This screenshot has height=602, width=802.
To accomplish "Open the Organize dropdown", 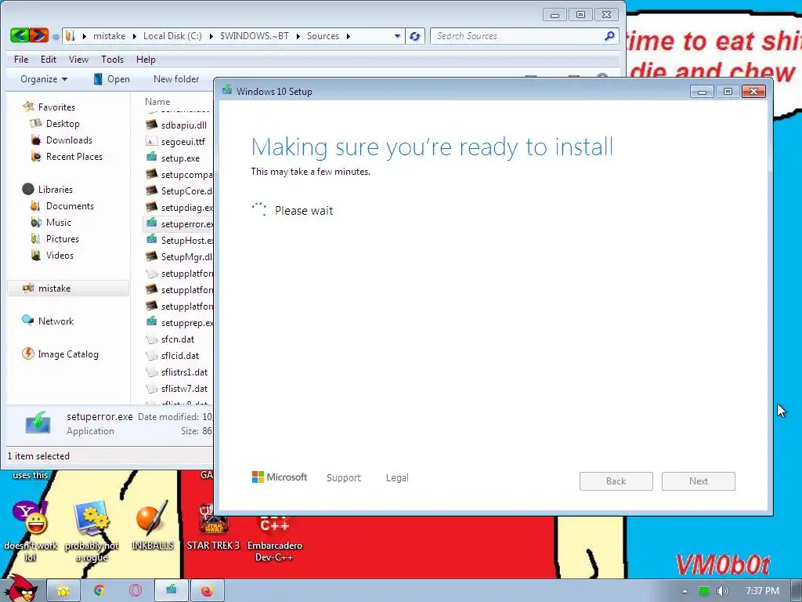I will click(x=44, y=79).
